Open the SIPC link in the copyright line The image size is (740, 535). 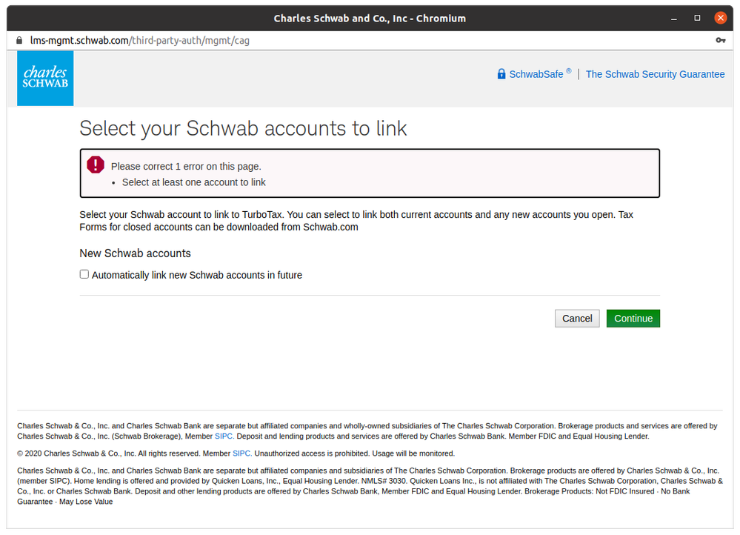242,453
